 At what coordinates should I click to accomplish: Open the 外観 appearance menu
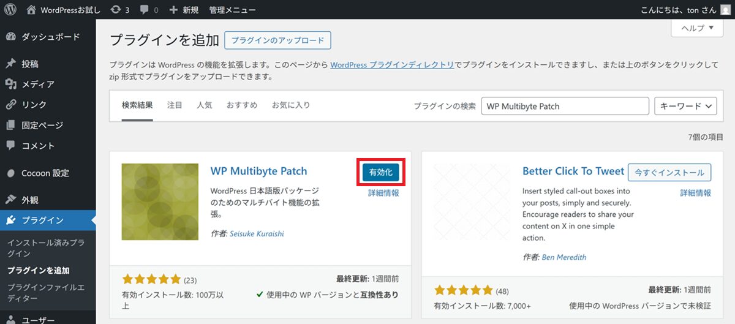pos(30,199)
